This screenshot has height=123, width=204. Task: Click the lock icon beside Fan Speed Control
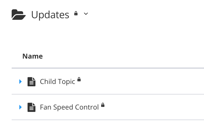click(103, 105)
